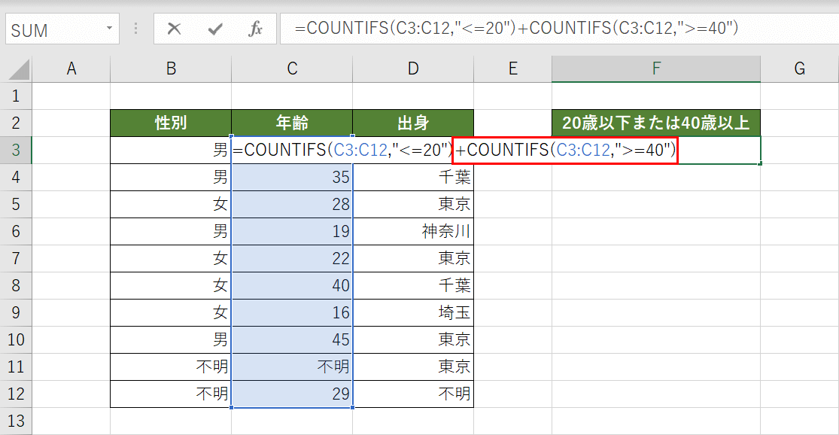Click cell F3 containing the COUNTIFS formula
The width and height of the screenshot is (839, 435).
point(656,150)
